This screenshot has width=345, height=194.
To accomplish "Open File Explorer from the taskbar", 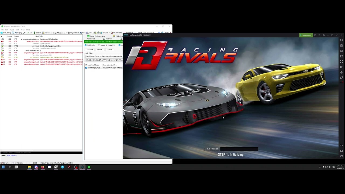I will 29,167.
